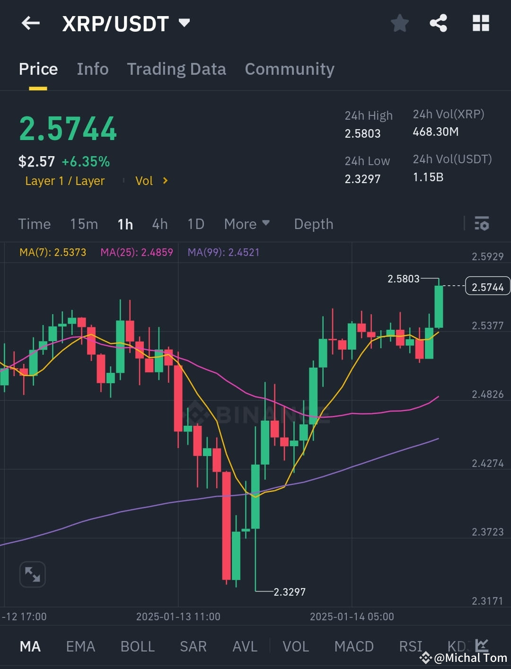This screenshot has width=511, height=669.
Task: Select the MACD indicator button
Action: tap(353, 646)
